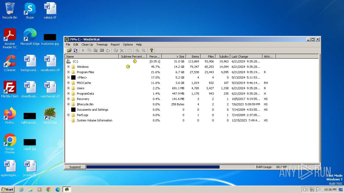Sort by Last Change column header
The image size is (344, 193).
coord(246,57)
